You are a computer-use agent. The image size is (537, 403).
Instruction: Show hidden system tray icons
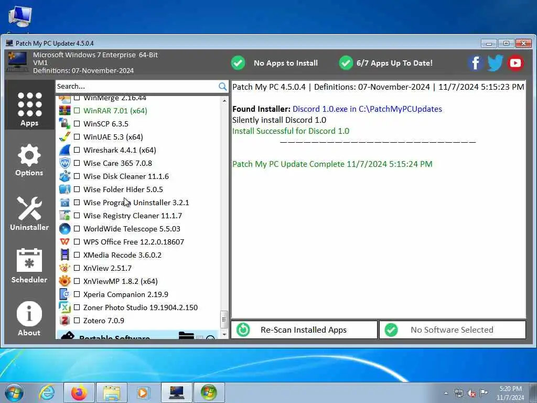(446, 394)
